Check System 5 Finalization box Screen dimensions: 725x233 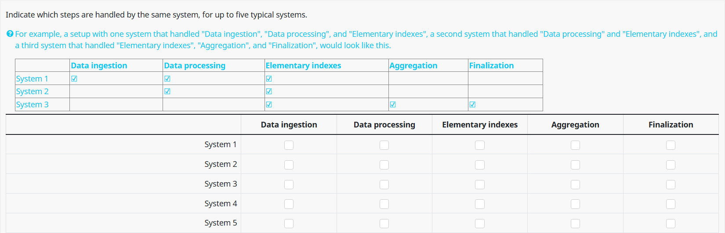coord(671,223)
